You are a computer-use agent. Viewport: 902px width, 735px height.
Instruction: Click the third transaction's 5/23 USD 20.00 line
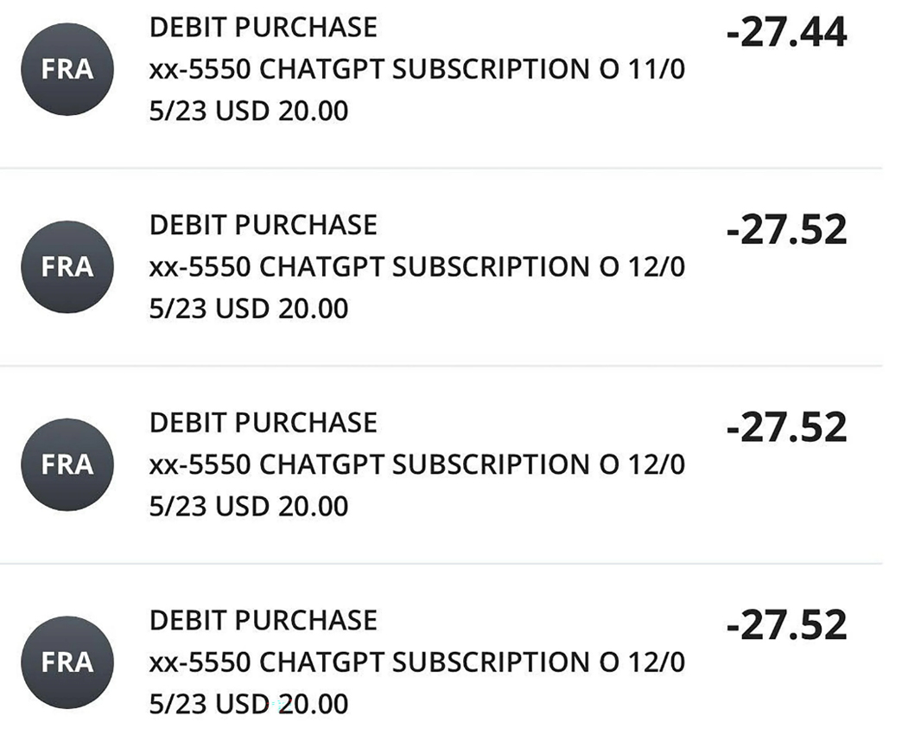[x=249, y=507]
